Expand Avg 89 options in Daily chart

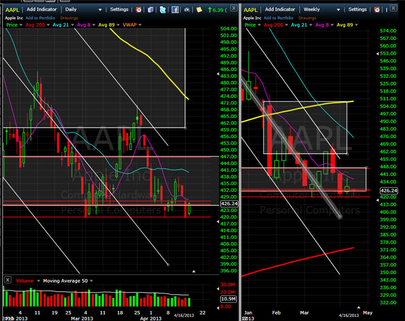point(118,25)
